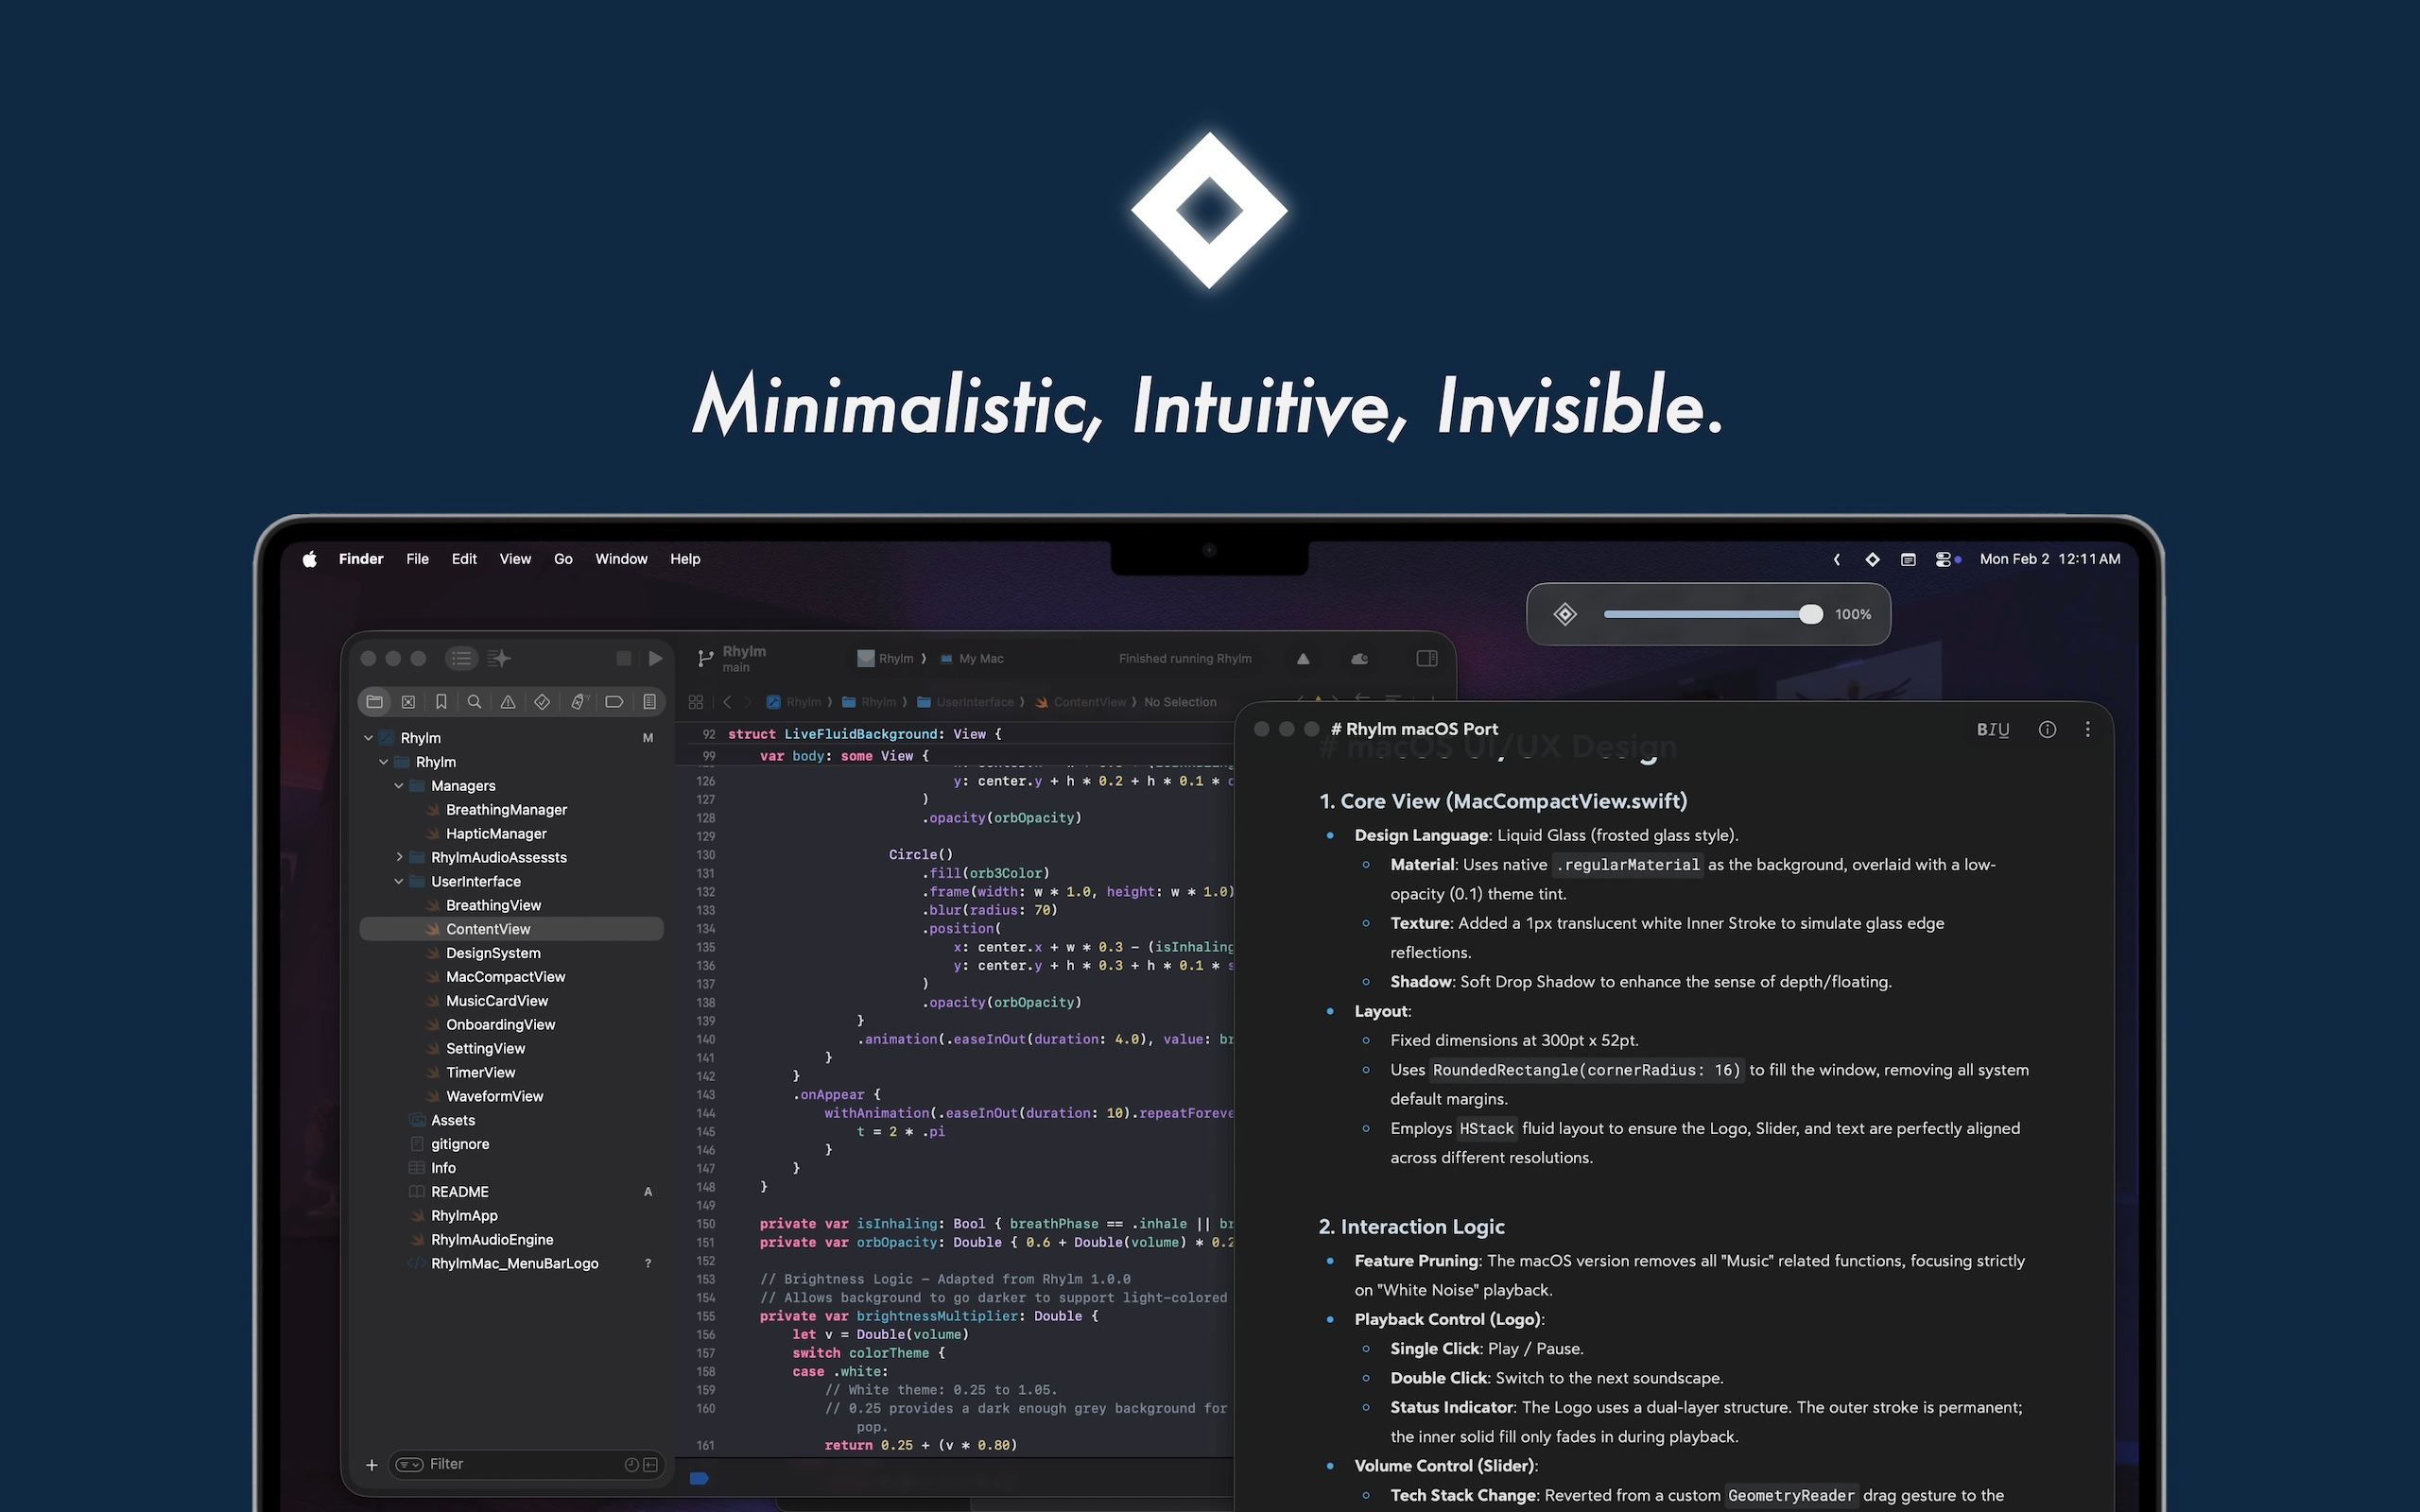Select the My Mac run destination
Image resolution: width=2420 pixels, height=1512 pixels.
point(972,658)
